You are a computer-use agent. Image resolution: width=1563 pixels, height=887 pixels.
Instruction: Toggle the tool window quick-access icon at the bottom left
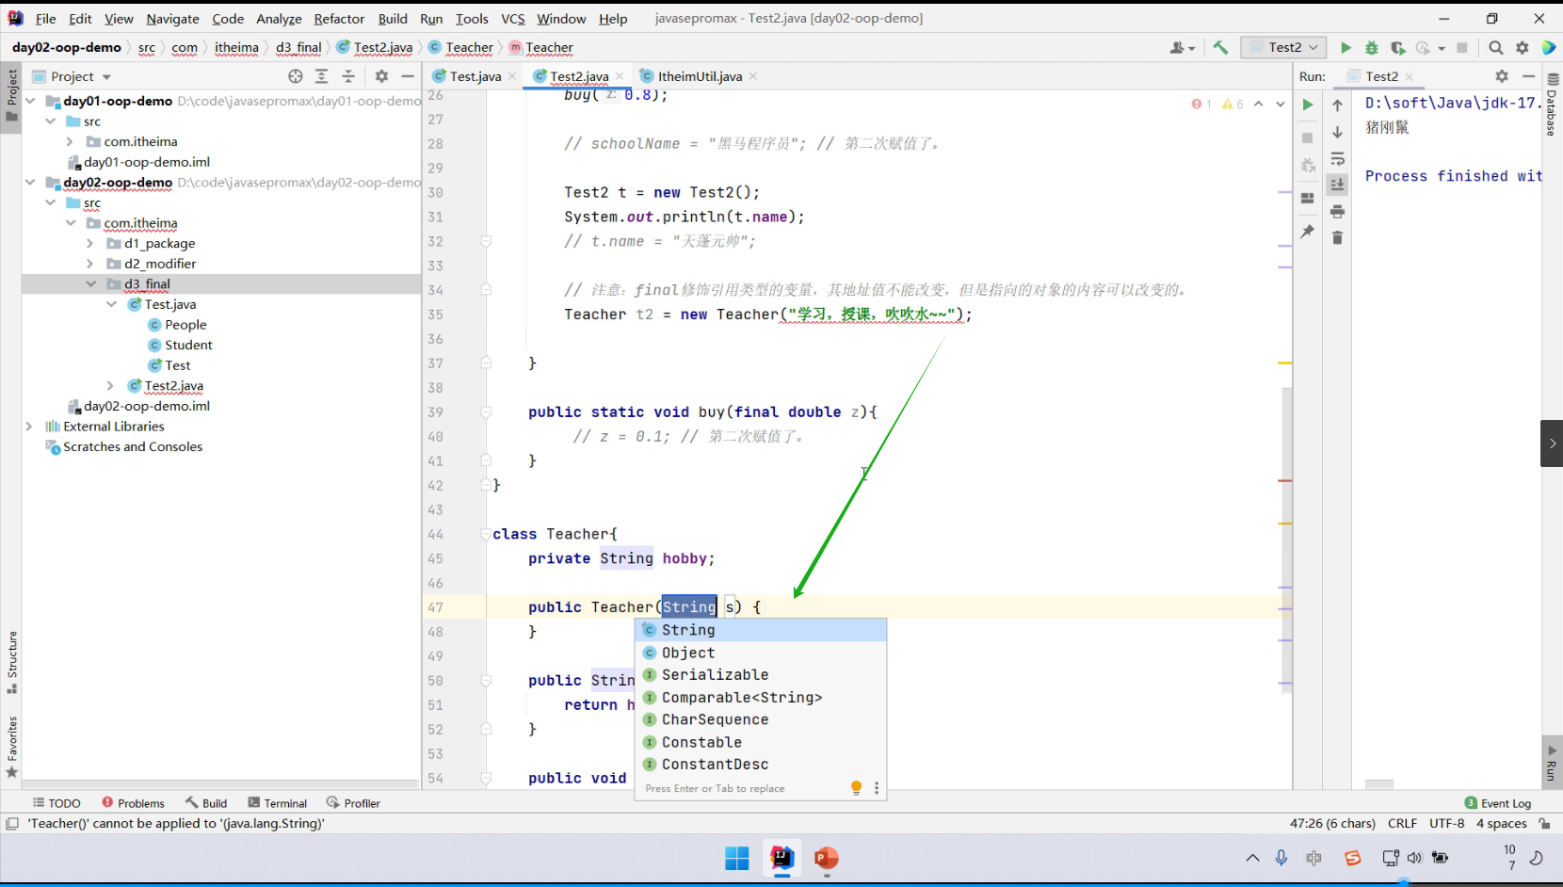coord(12,824)
